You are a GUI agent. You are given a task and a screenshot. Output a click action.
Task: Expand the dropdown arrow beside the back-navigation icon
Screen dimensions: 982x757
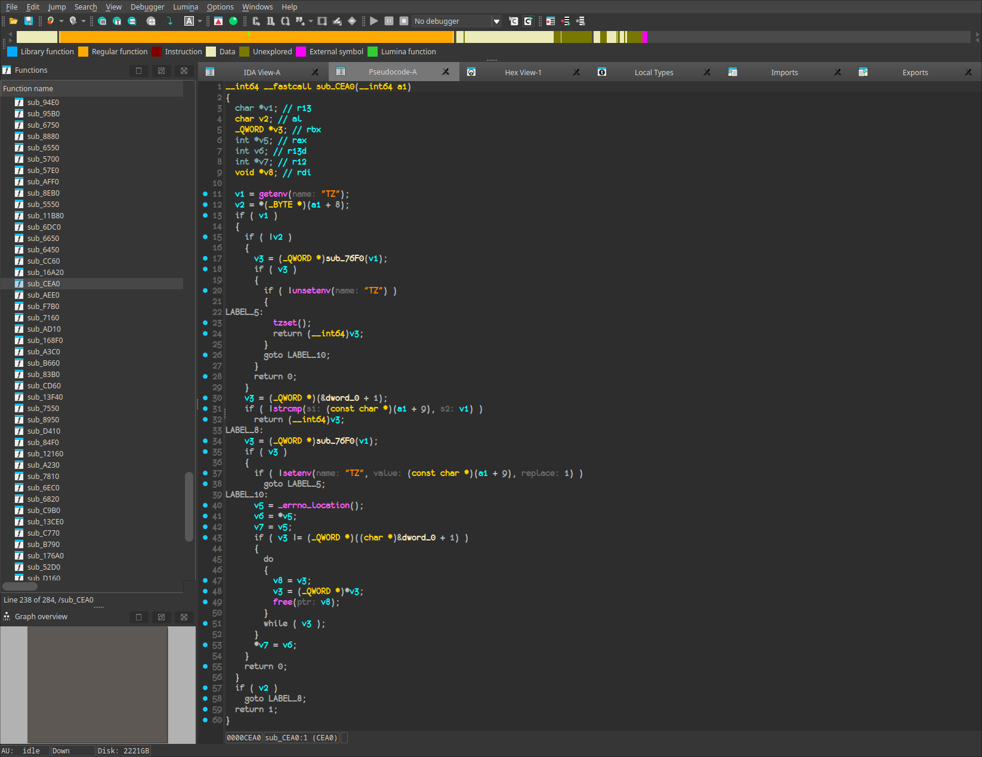click(61, 21)
